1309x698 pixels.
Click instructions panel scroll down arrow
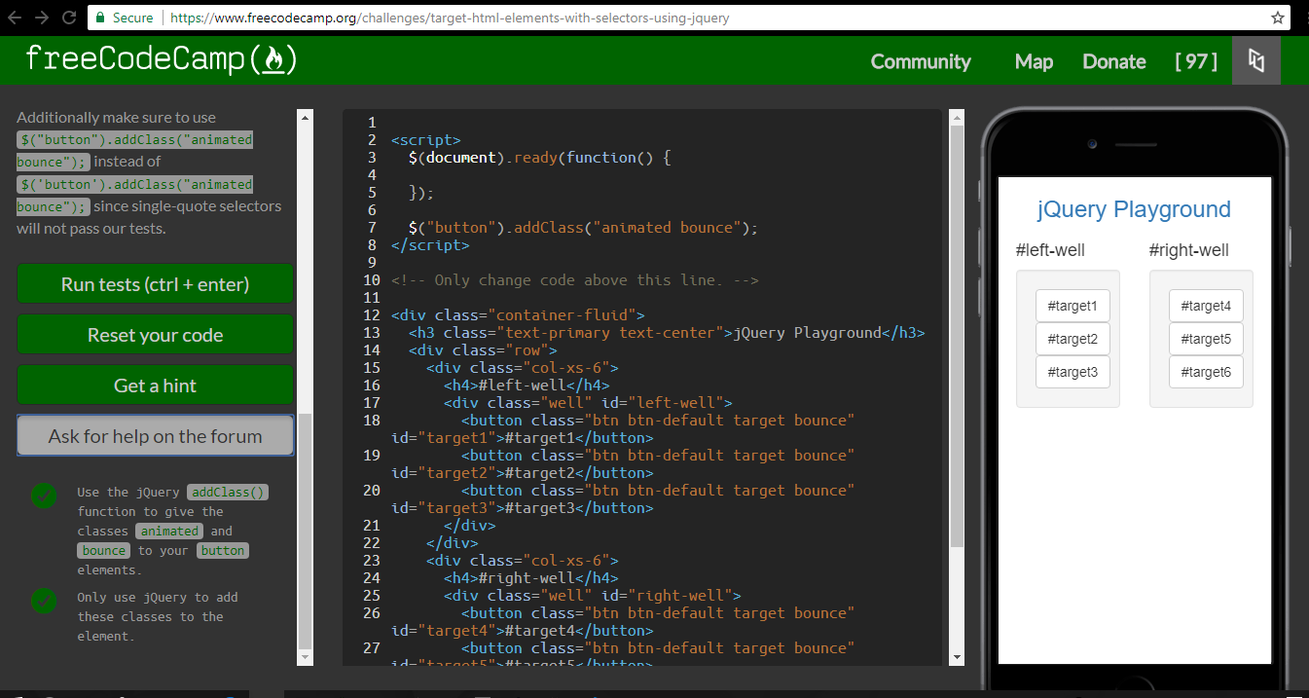pyautogui.click(x=306, y=658)
